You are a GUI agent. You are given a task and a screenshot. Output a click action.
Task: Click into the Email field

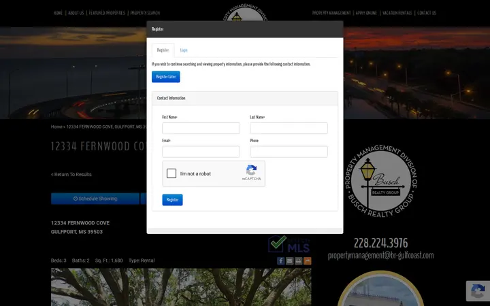click(201, 152)
